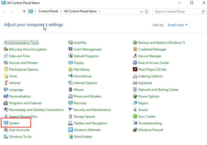
Task: Click the Search Control Panel field
Action: [x=180, y=12]
